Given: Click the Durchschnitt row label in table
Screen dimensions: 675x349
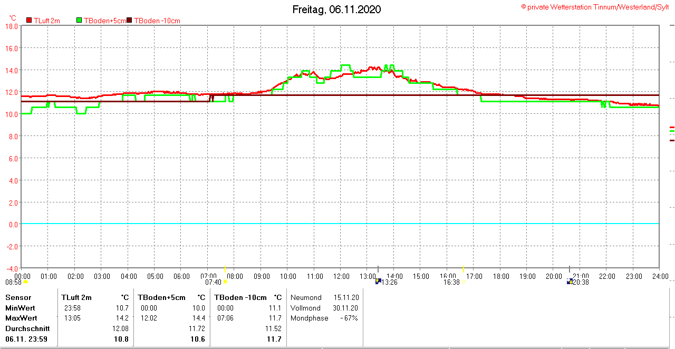Looking at the screenshot, I should point(25,328).
